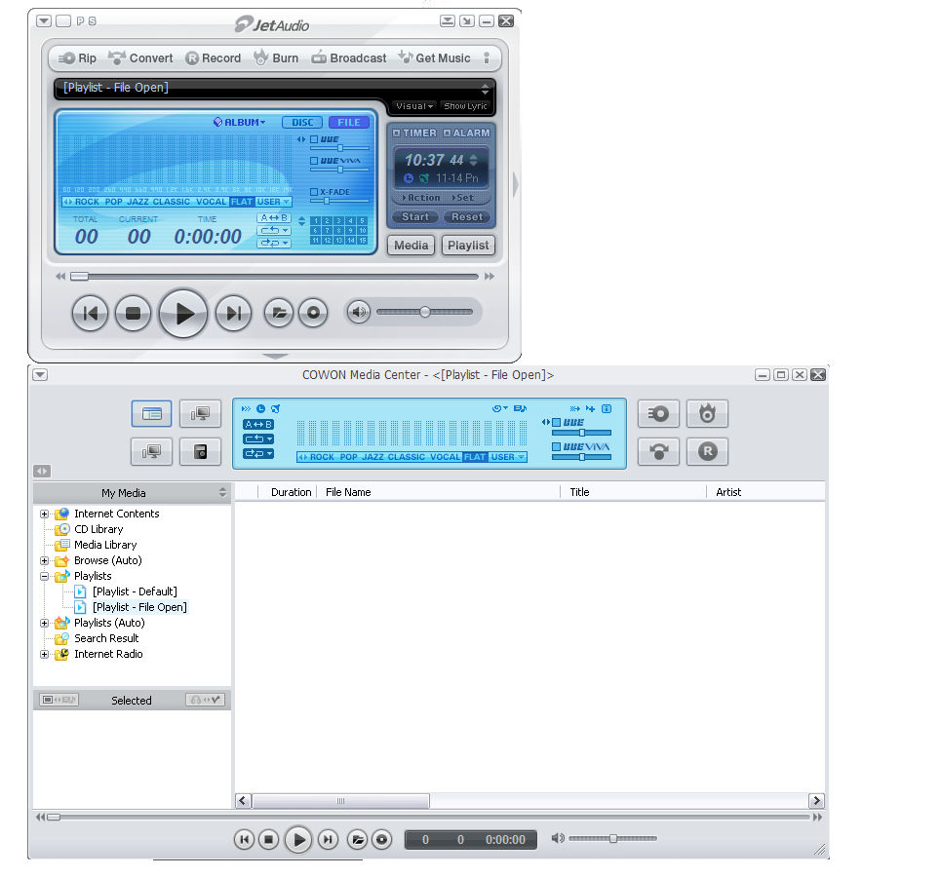Click Media Center volume slider knob
The image size is (941, 877).
(612, 839)
